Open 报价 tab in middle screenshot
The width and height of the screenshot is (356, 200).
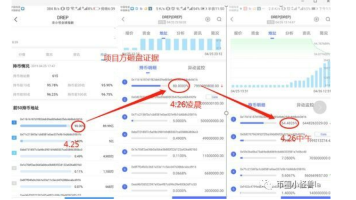tap(129, 33)
